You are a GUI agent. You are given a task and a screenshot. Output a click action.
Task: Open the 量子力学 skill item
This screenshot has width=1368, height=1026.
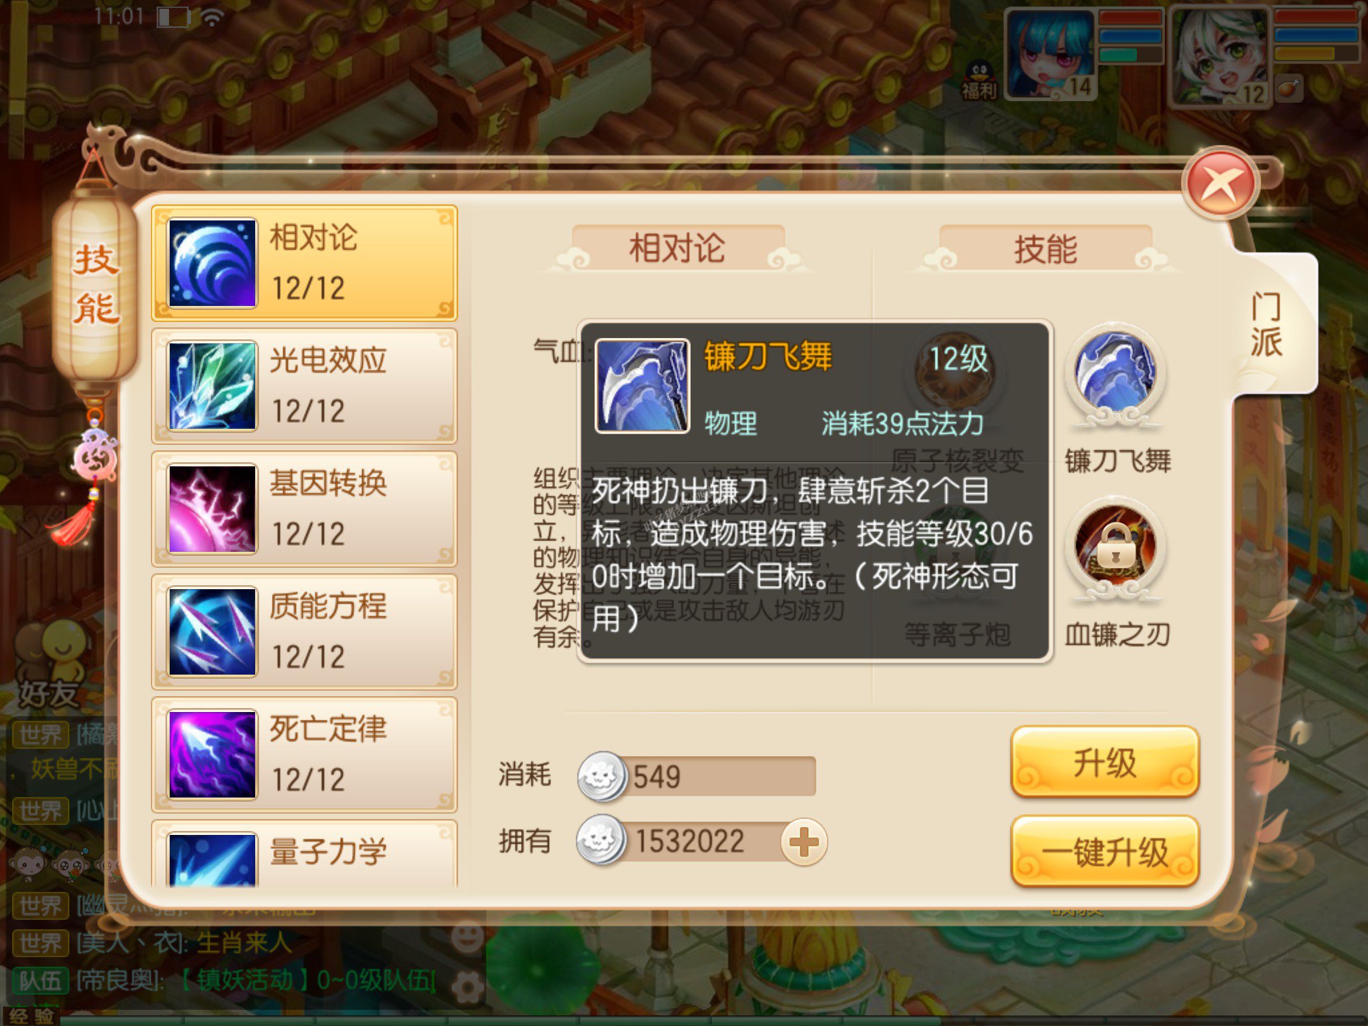click(x=305, y=854)
